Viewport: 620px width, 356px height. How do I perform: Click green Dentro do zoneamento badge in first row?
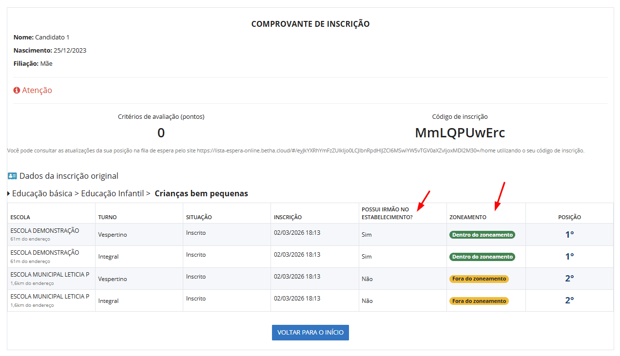(482, 235)
